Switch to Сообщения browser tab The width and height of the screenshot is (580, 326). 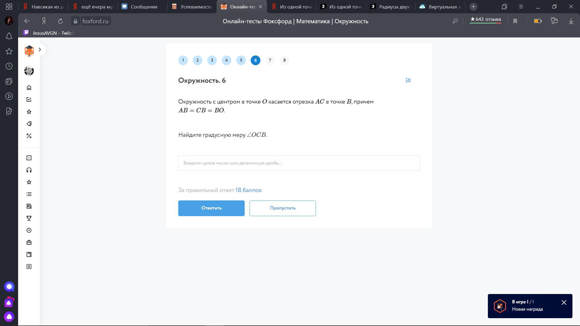(x=143, y=7)
